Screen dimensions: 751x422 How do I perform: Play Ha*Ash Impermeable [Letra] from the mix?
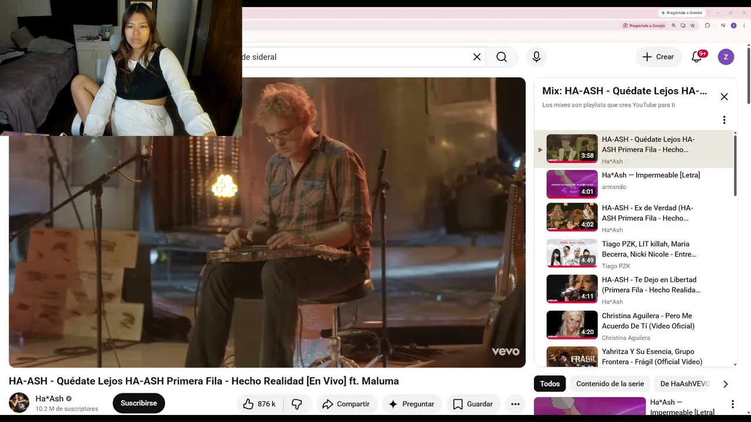tap(634, 184)
